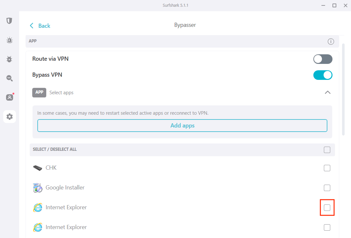The image size is (351, 238).
Task: Click the Bypasser page title
Action: click(x=185, y=25)
